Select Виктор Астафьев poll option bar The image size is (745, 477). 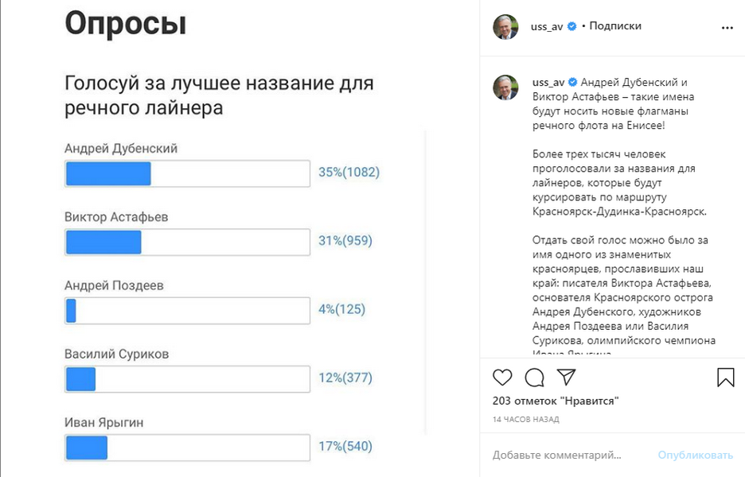click(x=187, y=242)
